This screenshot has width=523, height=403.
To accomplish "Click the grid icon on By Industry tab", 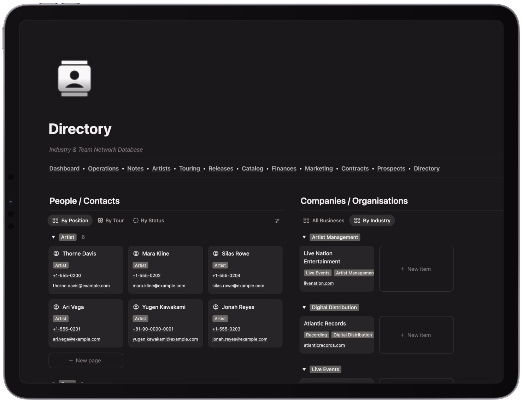I will point(357,220).
